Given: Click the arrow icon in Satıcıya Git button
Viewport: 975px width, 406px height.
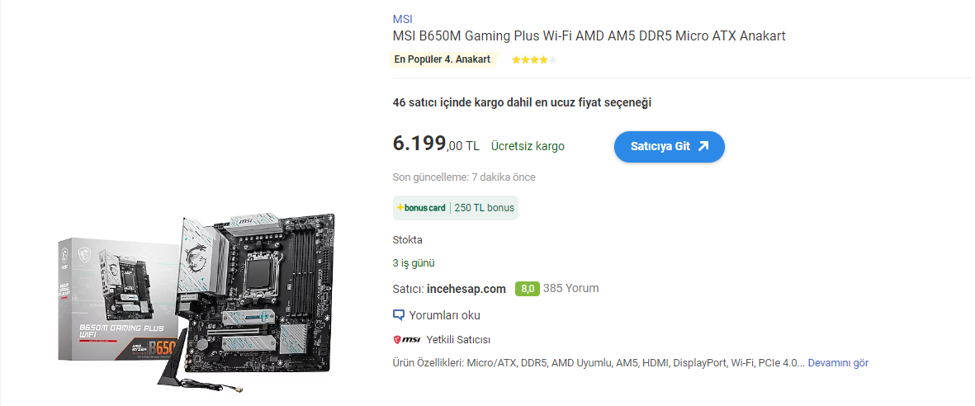Looking at the screenshot, I should click(703, 147).
